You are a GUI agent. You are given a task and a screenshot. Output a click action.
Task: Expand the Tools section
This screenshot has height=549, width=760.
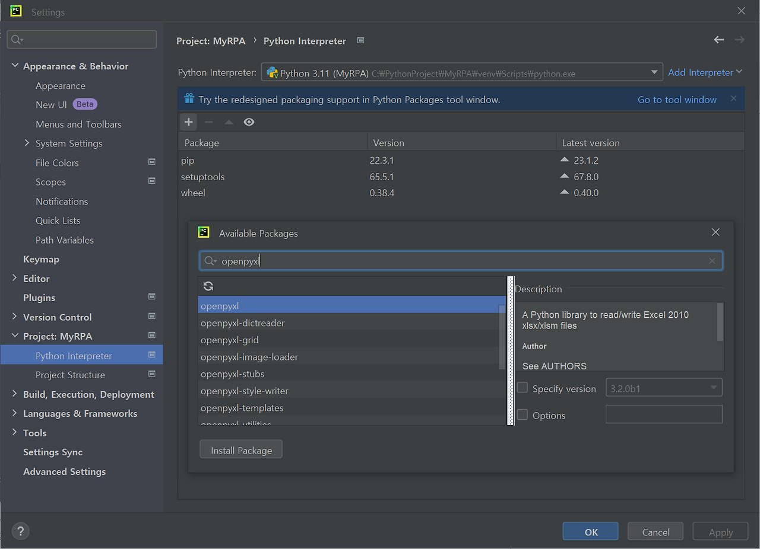tap(15, 432)
